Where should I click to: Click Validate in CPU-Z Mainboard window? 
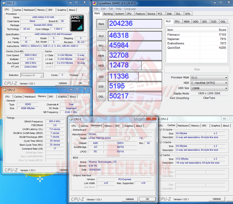click(x=130, y=199)
